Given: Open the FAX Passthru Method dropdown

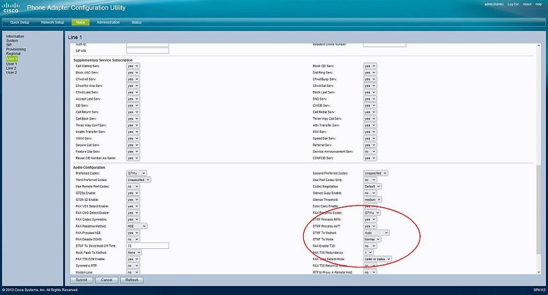Looking at the screenshot, I should coord(137,226).
